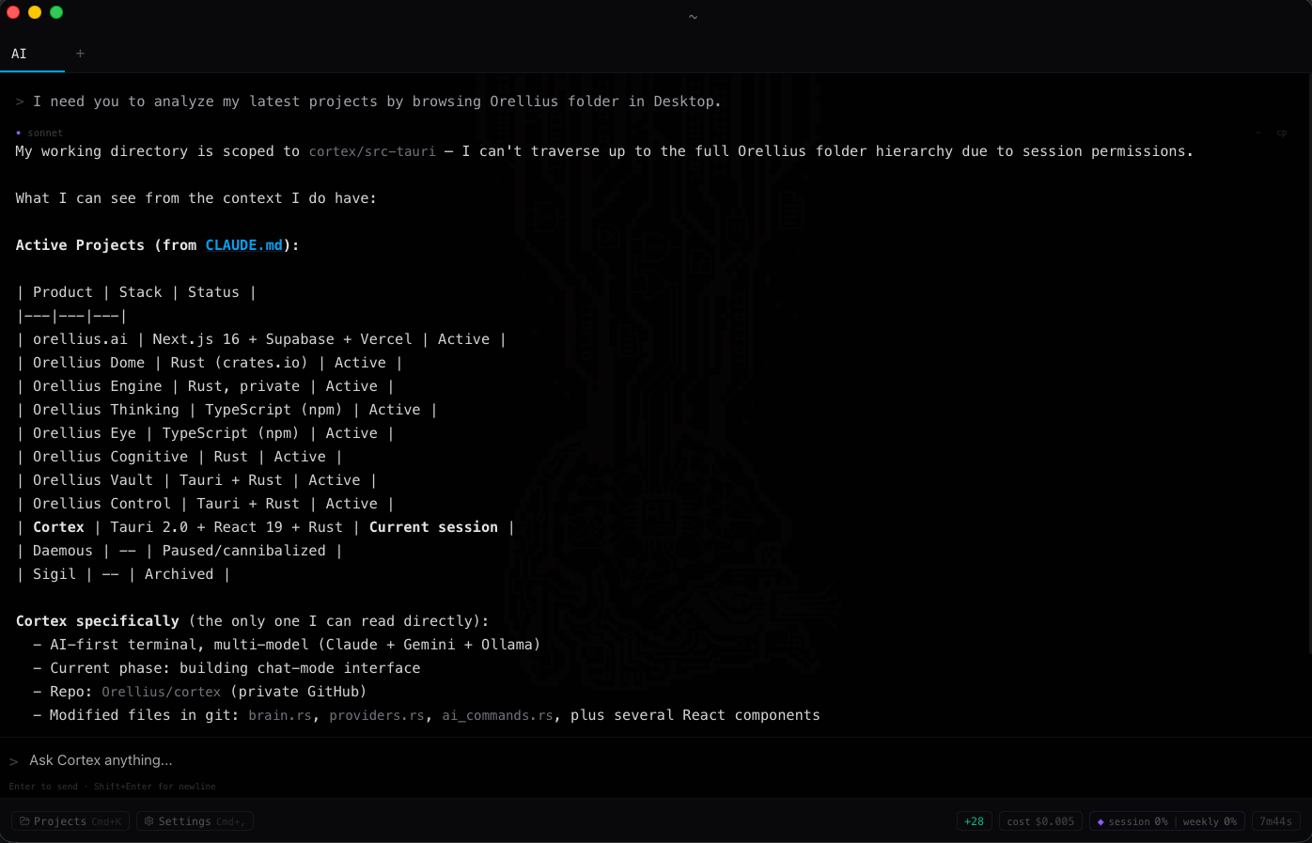Image resolution: width=1312 pixels, height=843 pixels.
Task: Click the purple diamond session usage icon
Action: pyautogui.click(x=1101, y=820)
